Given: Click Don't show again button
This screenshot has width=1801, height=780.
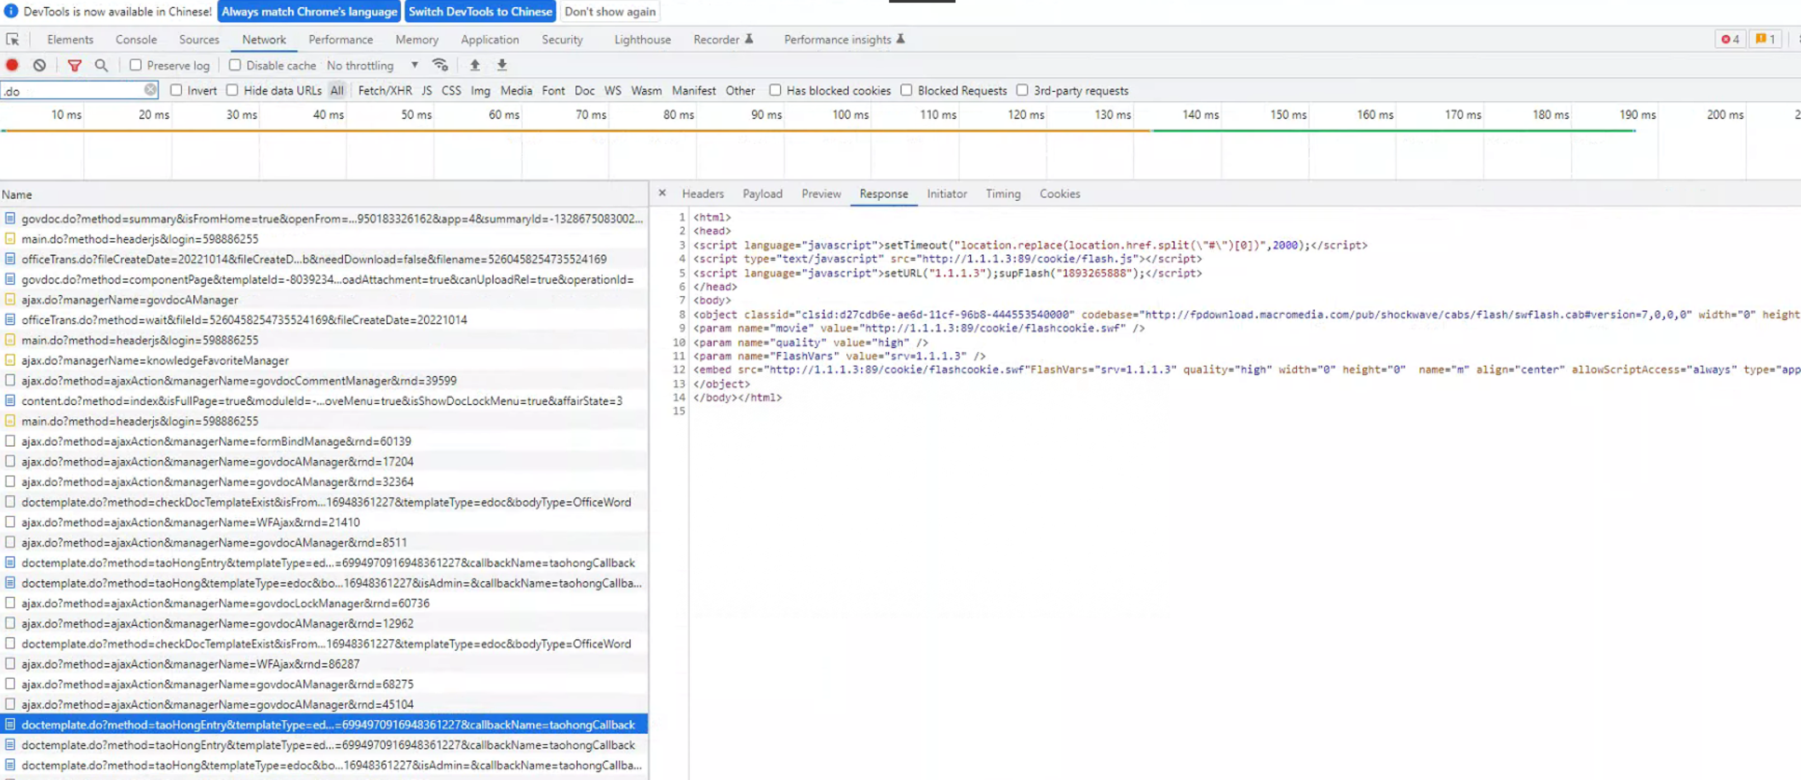Looking at the screenshot, I should (x=610, y=11).
